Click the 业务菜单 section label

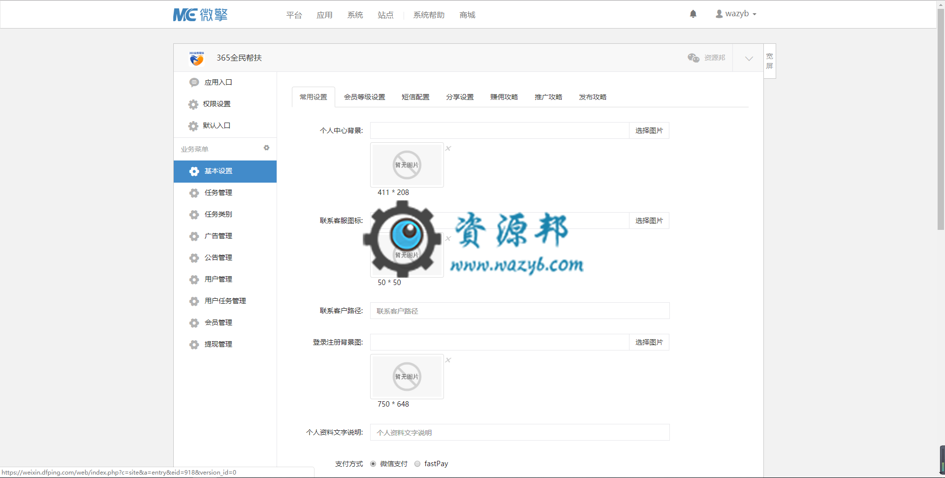click(x=194, y=149)
